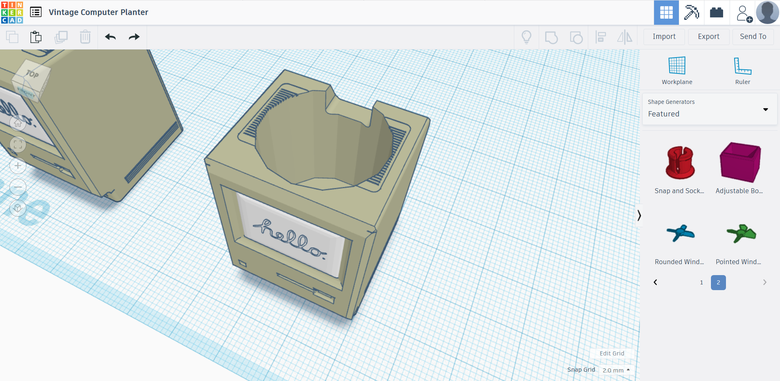Click the Import button
Screen dimensions: 780x381
pos(664,37)
